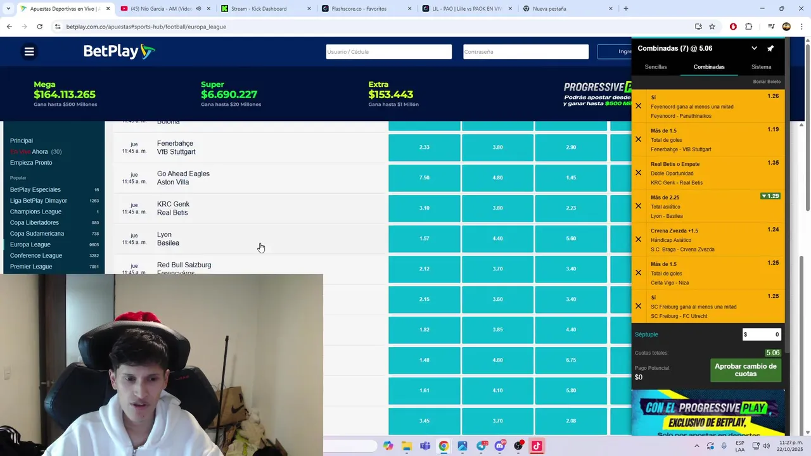Screen dimensions: 811x456
Task: Select Go Ahead Eagles win odds 7.50
Action: (425, 177)
